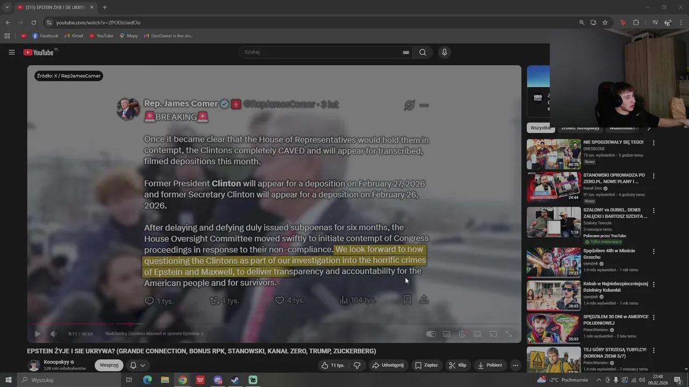Go to YouTube home via logo
This screenshot has height=387, width=689.
[39, 52]
